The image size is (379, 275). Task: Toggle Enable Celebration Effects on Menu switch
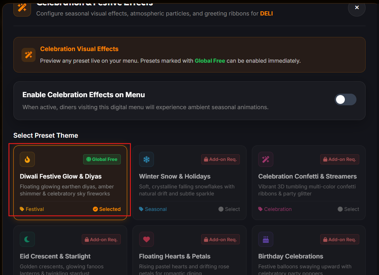pos(346,100)
